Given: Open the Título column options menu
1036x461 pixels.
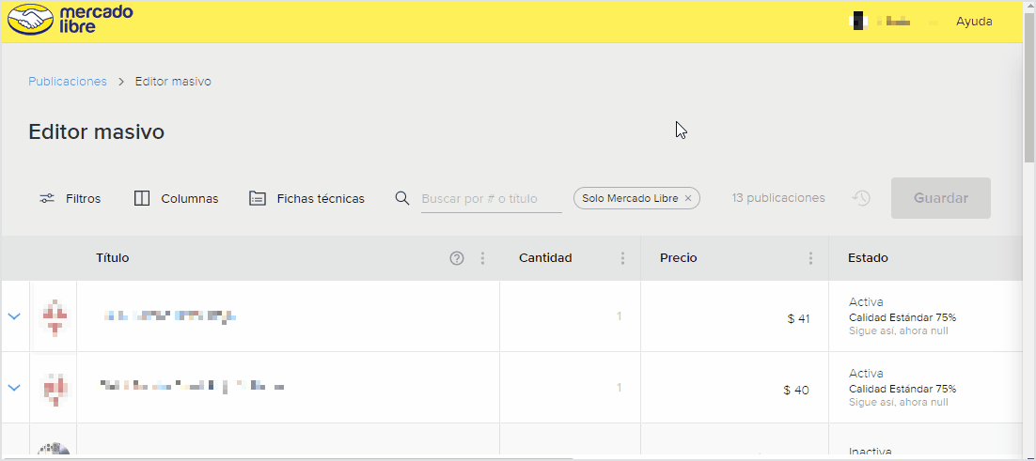Looking at the screenshot, I should click(482, 258).
